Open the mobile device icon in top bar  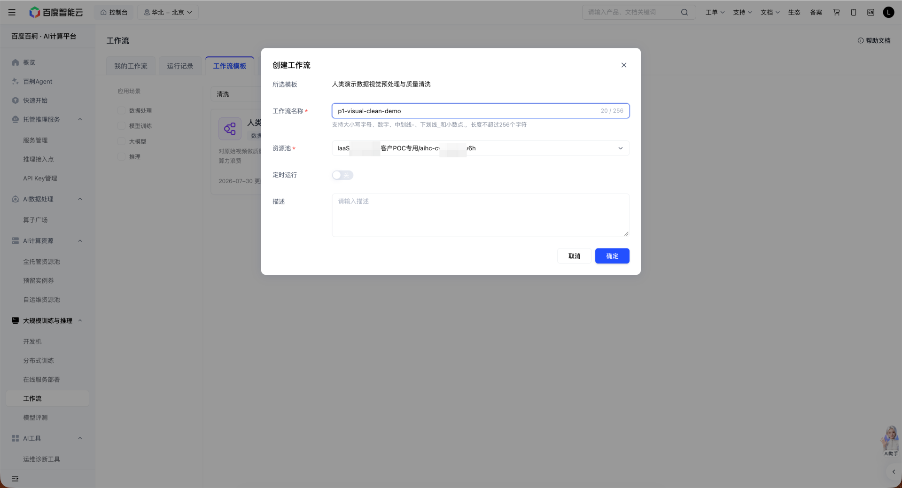854,12
